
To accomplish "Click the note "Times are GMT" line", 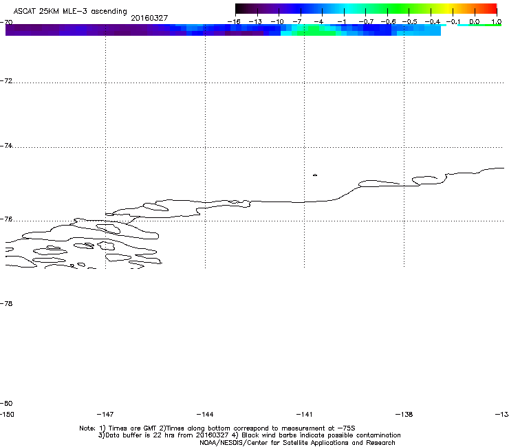I will pyautogui.click(x=217, y=428).
